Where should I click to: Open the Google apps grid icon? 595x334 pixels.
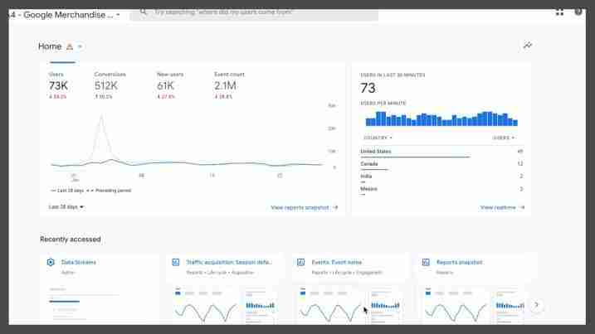point(559,12)
